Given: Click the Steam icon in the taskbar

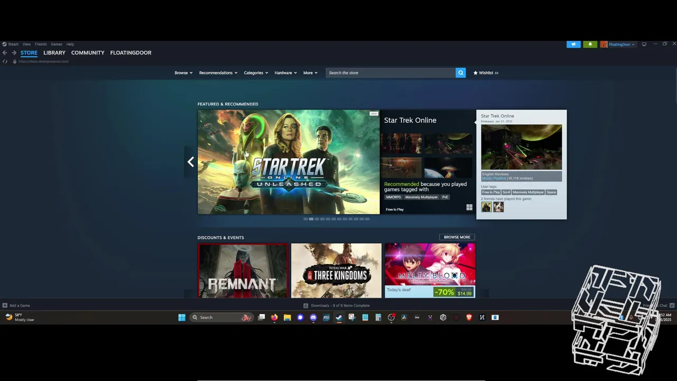Looking at the screenshot, I should pos(339,317).
